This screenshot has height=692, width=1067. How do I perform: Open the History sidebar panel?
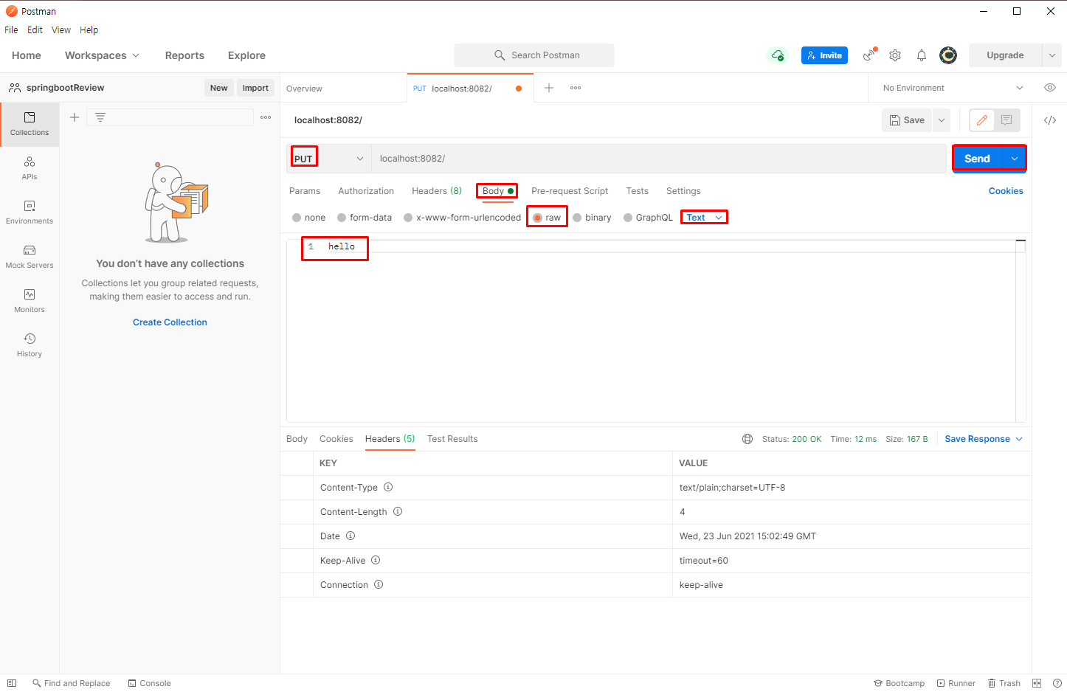30,345
